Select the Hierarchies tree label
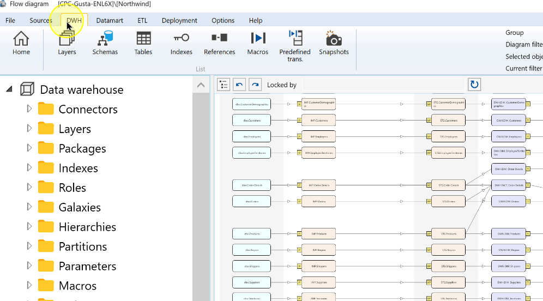 coord(87,227)
